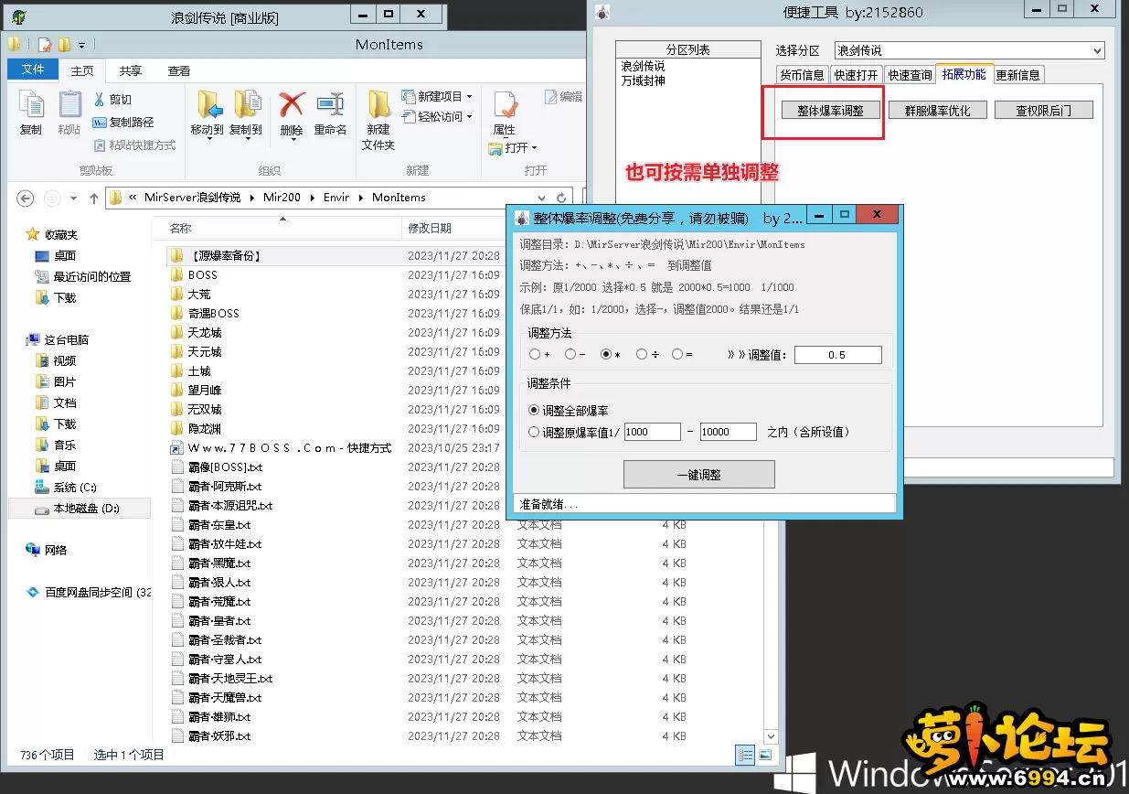Click Paste shortcut (粘贴快捷方式) in ribbon
Viewport: 1129px width, 794px height.
click(x=134, y=145)
